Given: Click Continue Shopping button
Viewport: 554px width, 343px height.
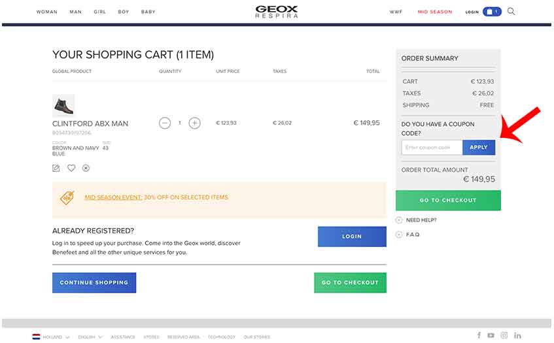Looking at the screenshot, I should (94, 282).
